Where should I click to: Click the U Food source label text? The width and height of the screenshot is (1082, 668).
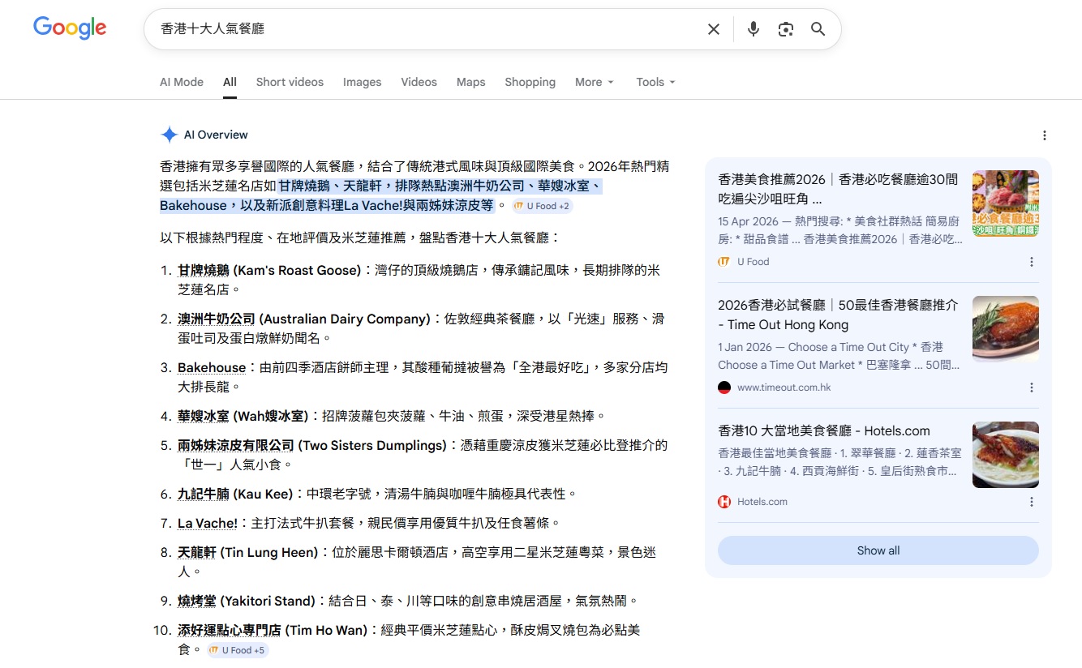click(x=754, y=262)
